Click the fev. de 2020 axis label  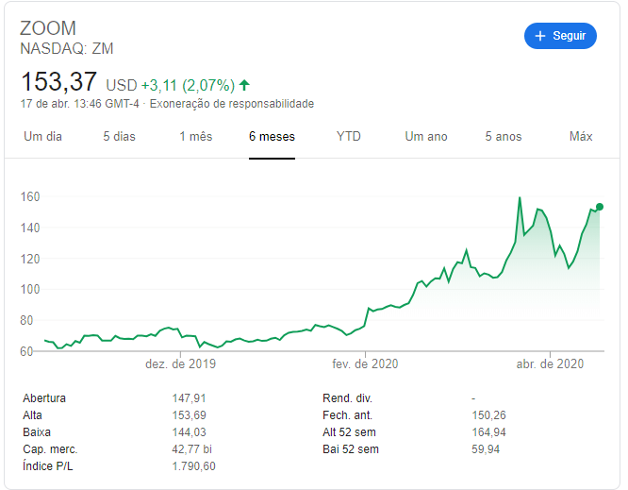pyautogui.click(x=365, y=364)
